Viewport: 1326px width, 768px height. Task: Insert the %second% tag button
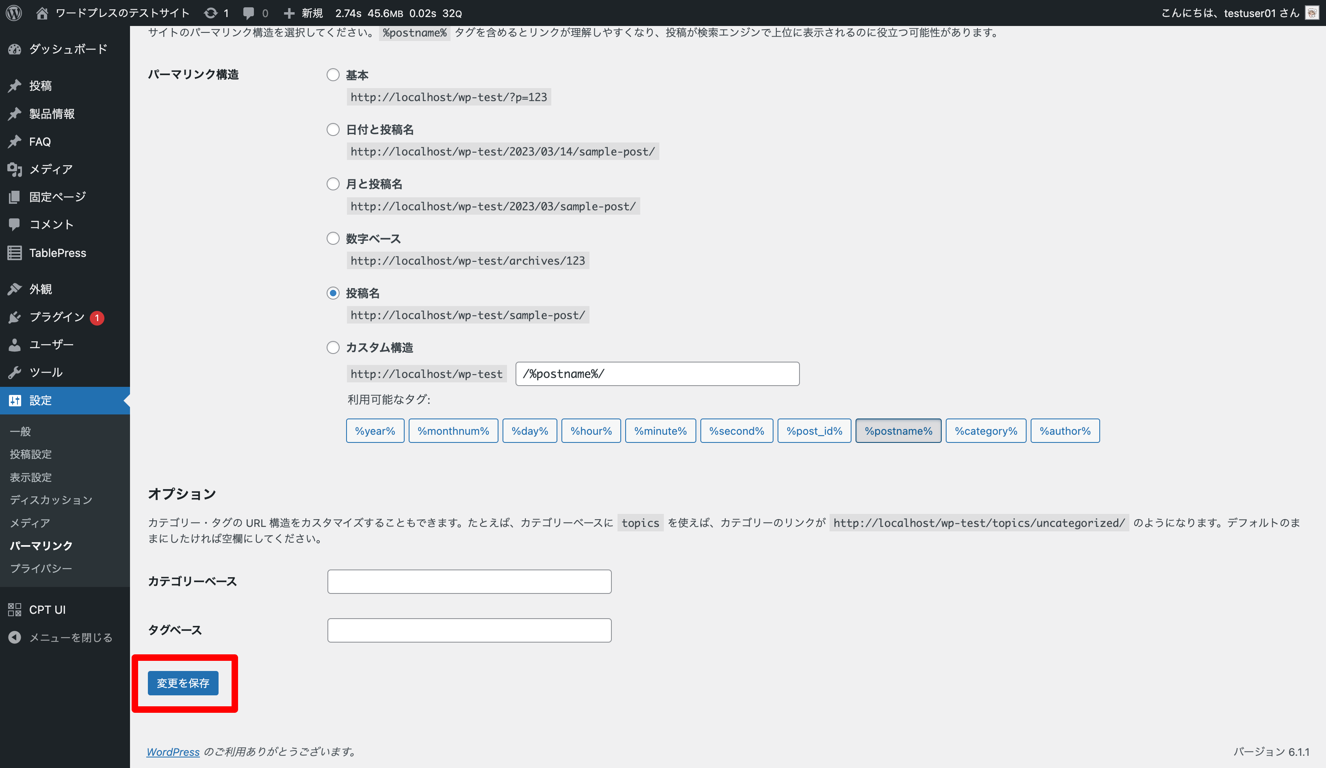tap(737, 431)
